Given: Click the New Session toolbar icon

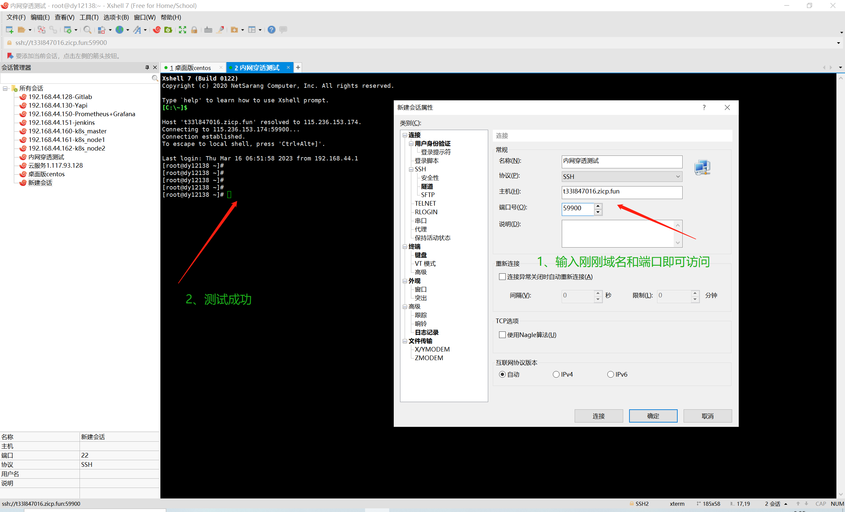Looking at the screenshot, I should tap(10, 30).
